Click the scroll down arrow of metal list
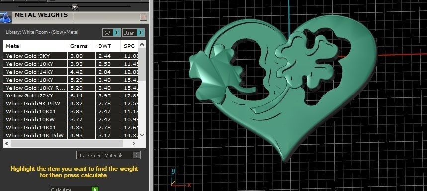Image resolution: width=427 pixels, height=191 pixels. click(x=142, y=135)
